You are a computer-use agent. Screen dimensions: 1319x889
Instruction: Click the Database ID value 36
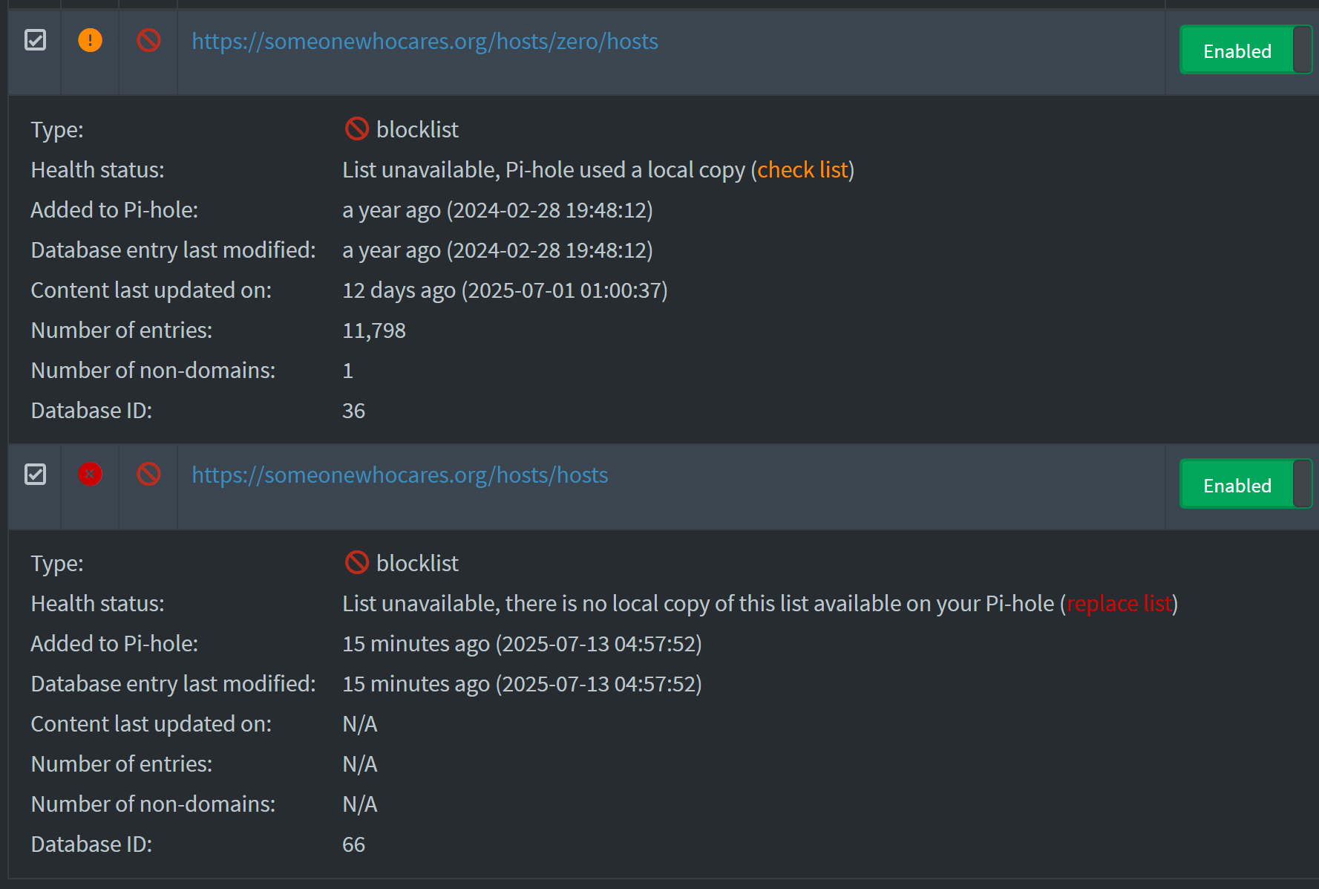[353, 411]
